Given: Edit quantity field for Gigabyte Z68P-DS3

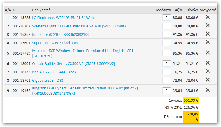Looking at the screenshot, I should pos(167,81).
